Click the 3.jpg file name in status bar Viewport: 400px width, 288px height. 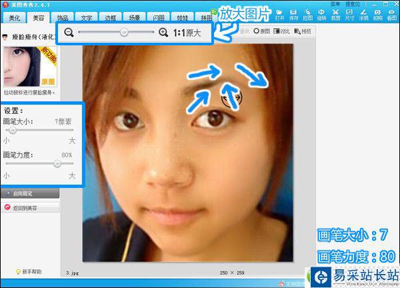72,273
